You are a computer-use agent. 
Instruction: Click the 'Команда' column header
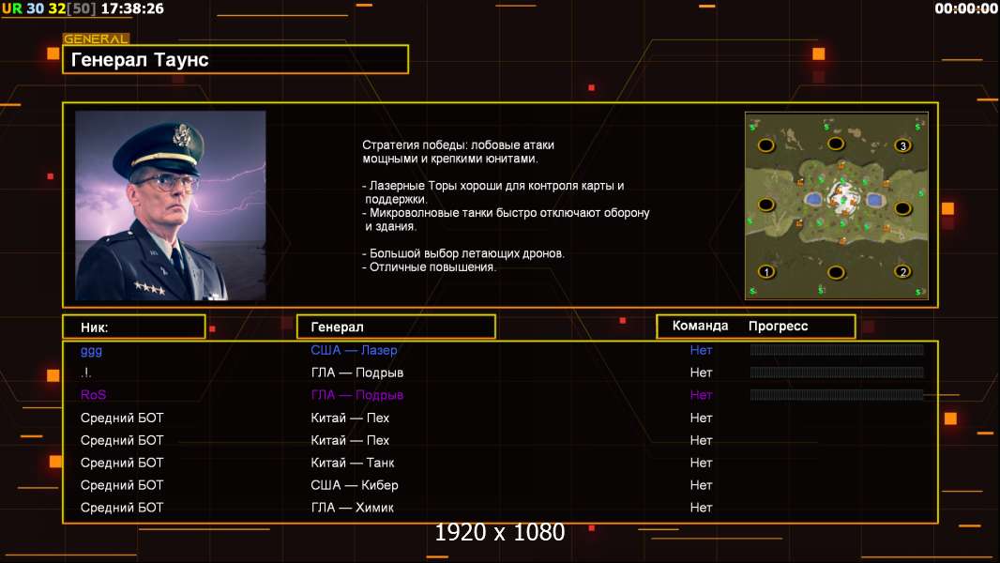700,326
